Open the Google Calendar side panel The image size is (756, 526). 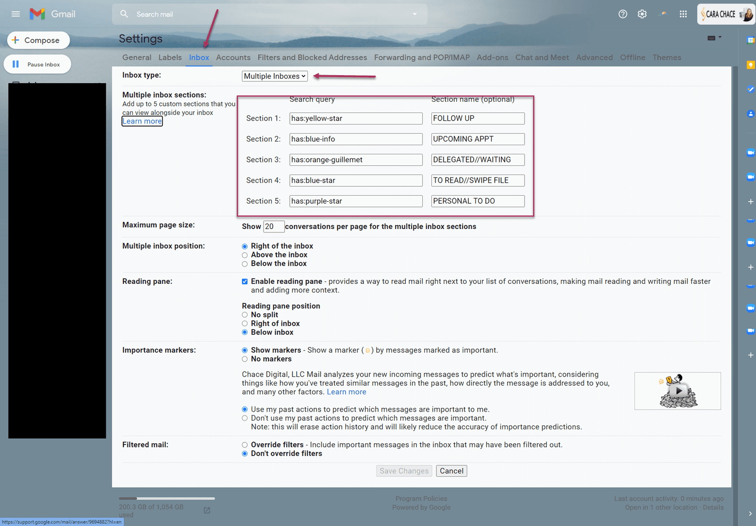(x=750, y=40)
